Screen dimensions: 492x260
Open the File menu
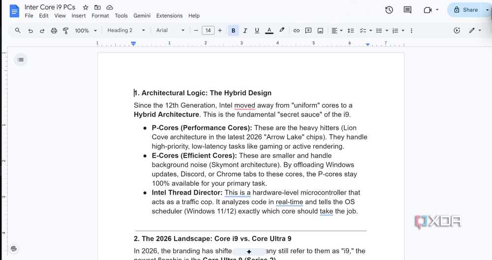(x=29, y=16)
